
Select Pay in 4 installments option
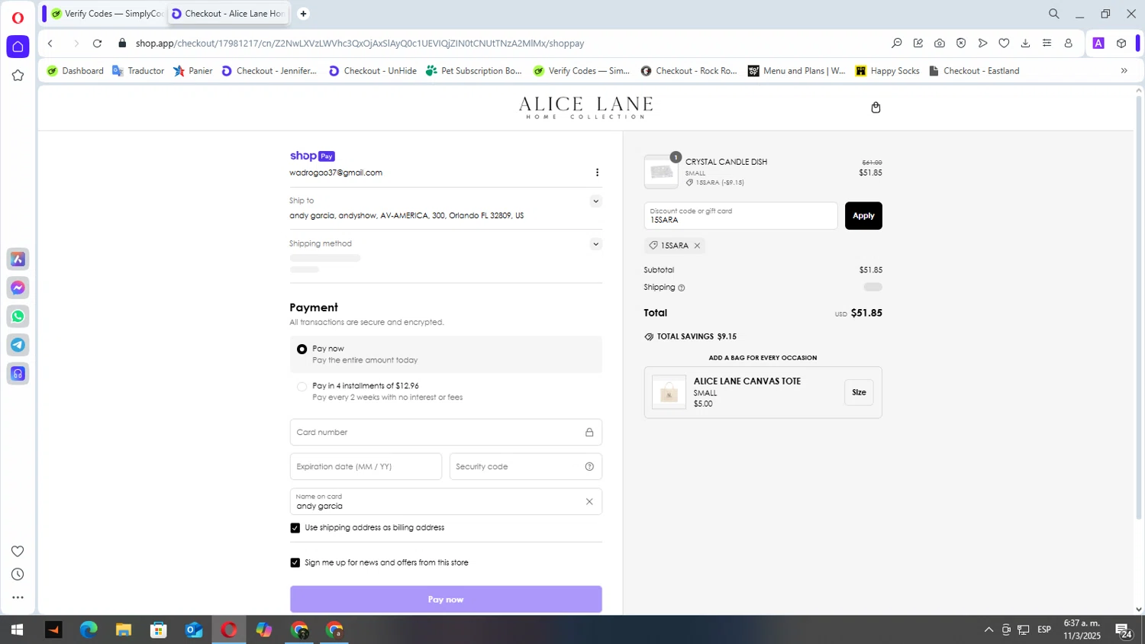coord(302,387)
